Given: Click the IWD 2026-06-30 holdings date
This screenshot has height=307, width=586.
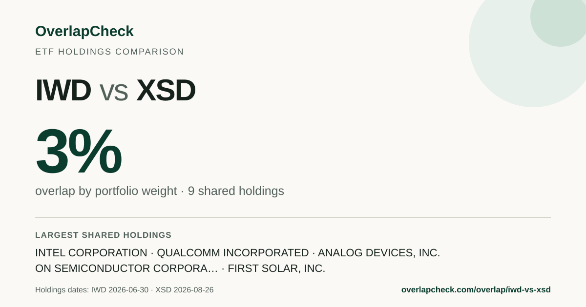Looking at the screenshot, I should 120,290.
